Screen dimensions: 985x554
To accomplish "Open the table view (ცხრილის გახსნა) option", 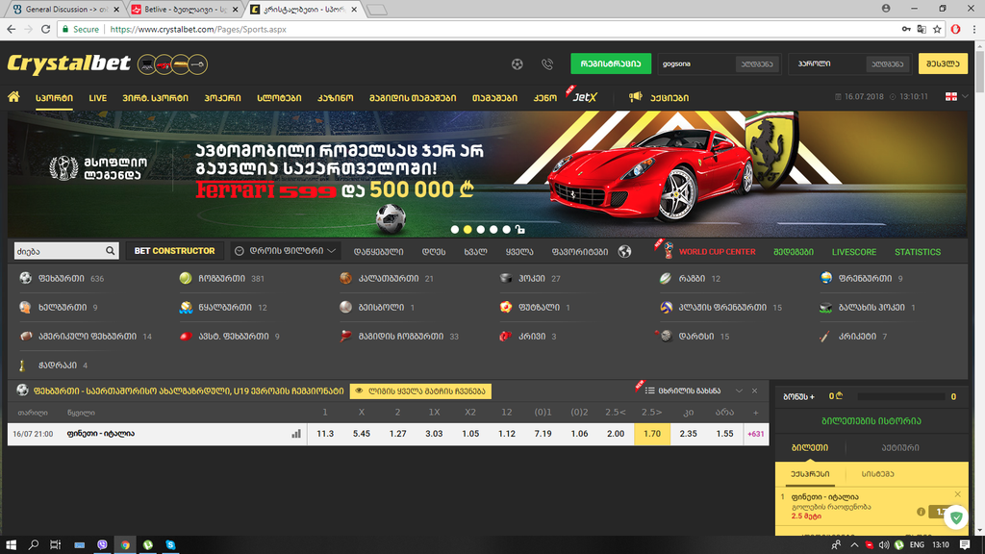I will point(683,390).
